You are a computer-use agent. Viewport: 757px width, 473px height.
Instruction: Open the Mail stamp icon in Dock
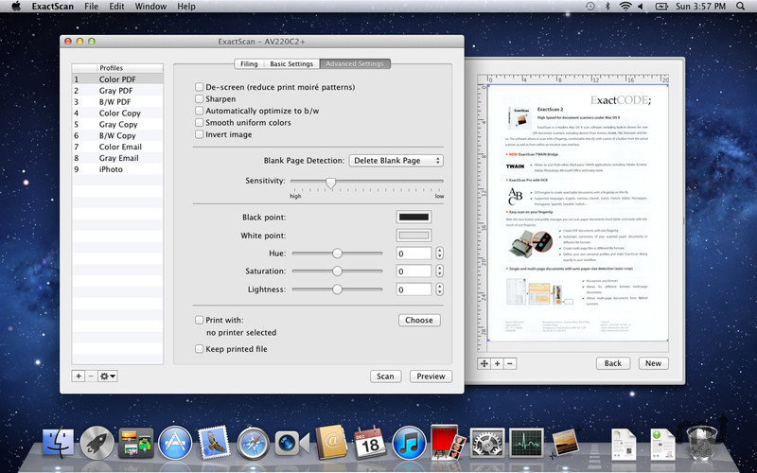213,442
